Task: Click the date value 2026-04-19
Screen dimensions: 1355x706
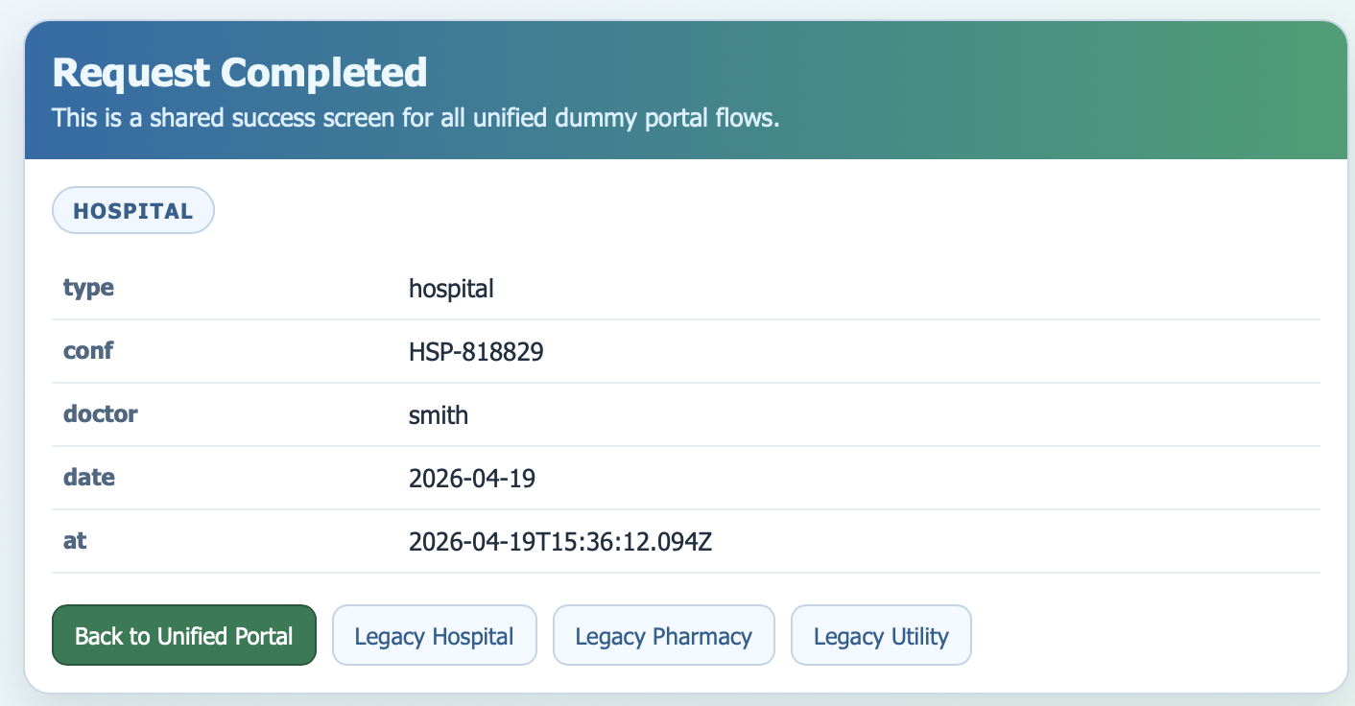Action: click(x=471, y=478)
